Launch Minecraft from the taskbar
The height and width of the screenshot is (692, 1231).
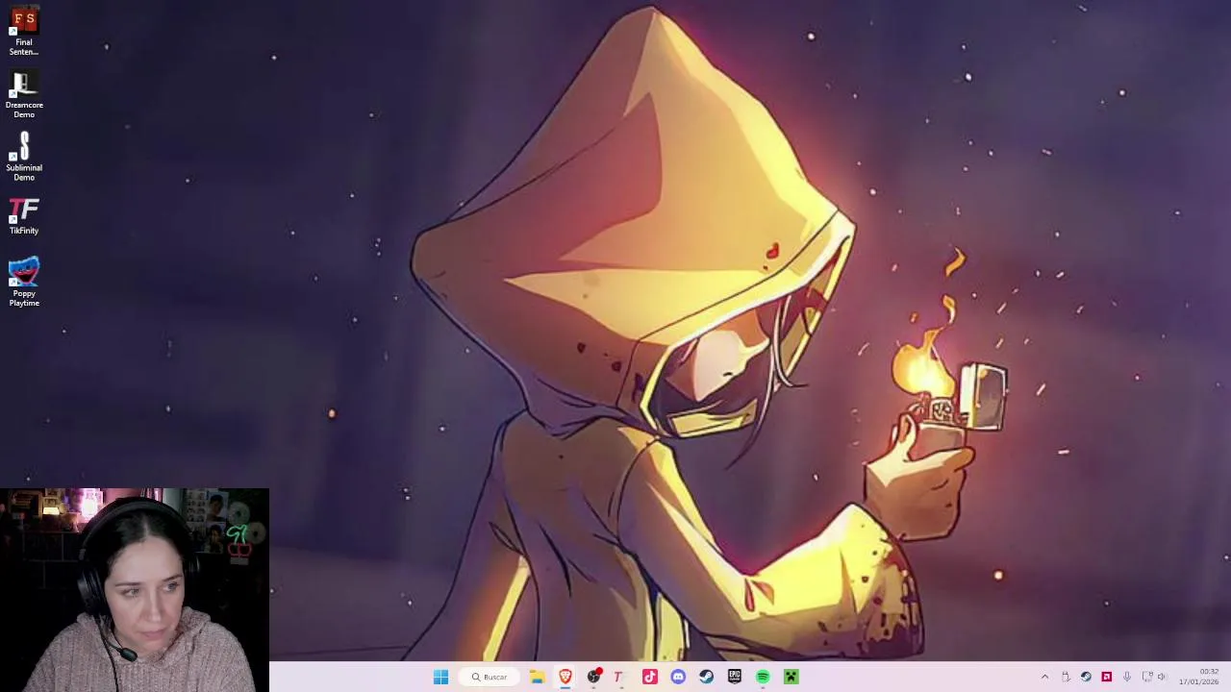(x=791, y=677)
